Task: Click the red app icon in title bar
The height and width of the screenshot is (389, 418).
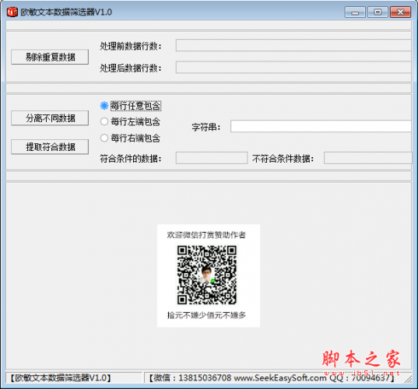Action: click(x=12, y=12)
